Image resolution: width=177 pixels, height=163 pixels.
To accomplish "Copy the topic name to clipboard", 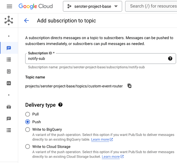I will 129,86.
